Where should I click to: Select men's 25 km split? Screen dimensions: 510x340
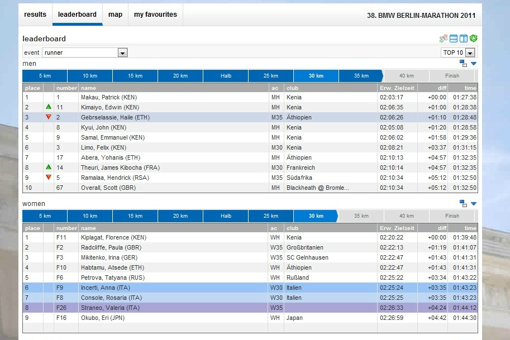point(271,76)
